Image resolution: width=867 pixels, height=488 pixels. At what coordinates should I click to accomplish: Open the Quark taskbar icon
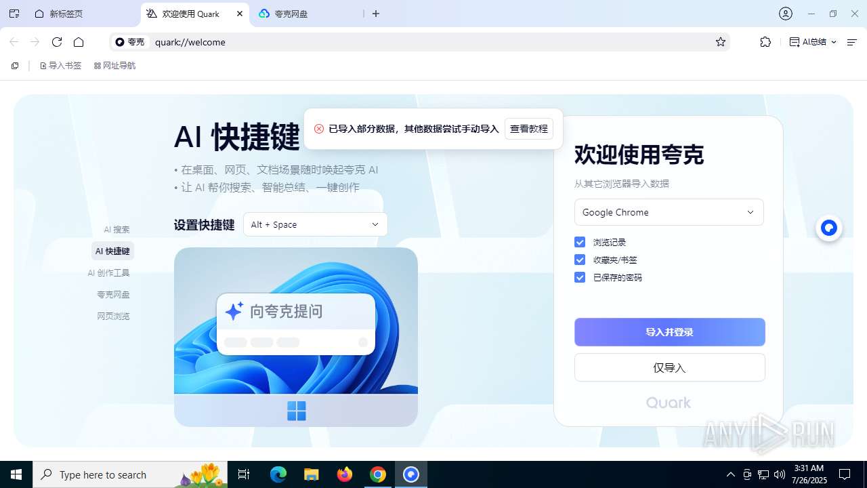coord(411,474)
